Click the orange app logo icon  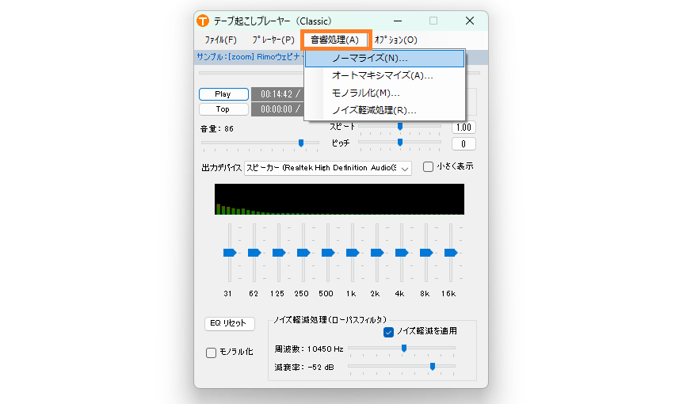point(204,21)
